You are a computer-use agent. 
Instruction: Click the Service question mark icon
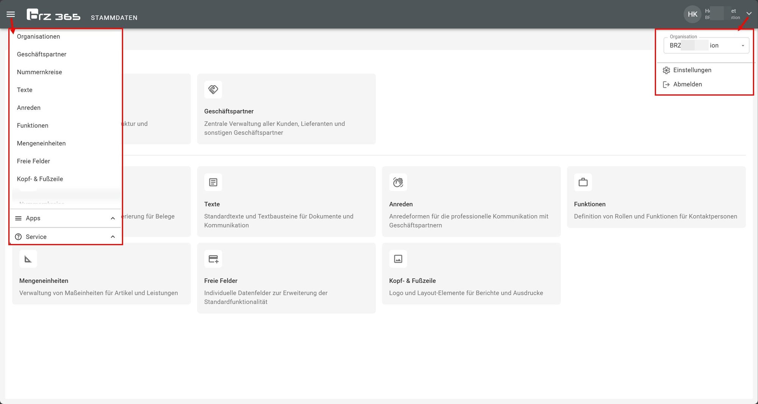pos(18,236)
